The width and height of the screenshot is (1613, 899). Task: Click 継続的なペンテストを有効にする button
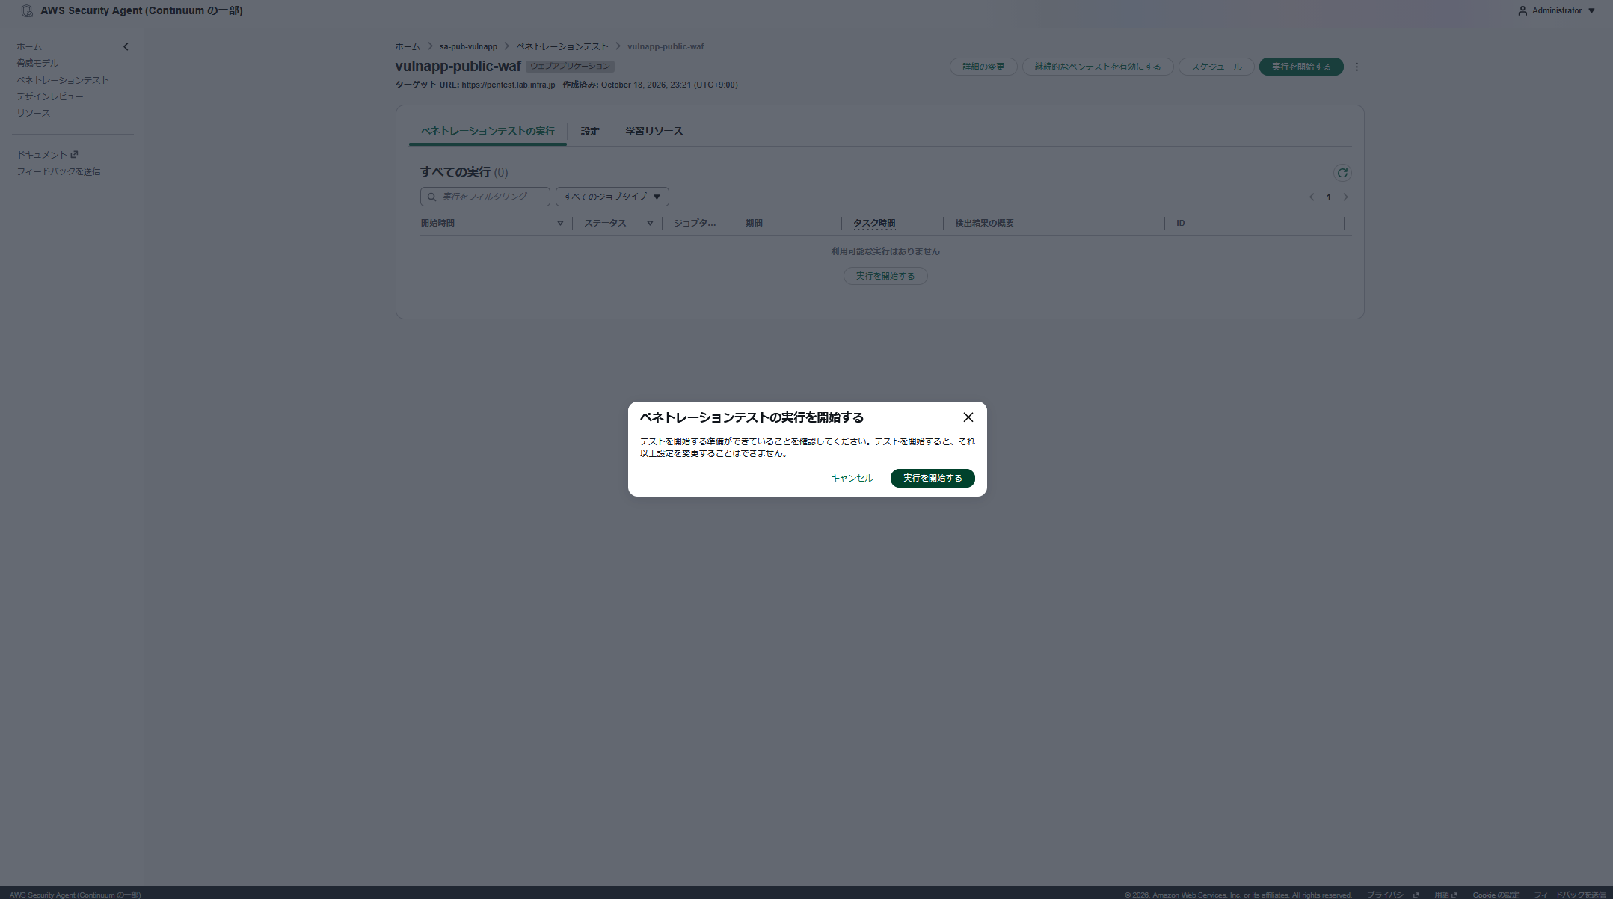point(1098,67)
